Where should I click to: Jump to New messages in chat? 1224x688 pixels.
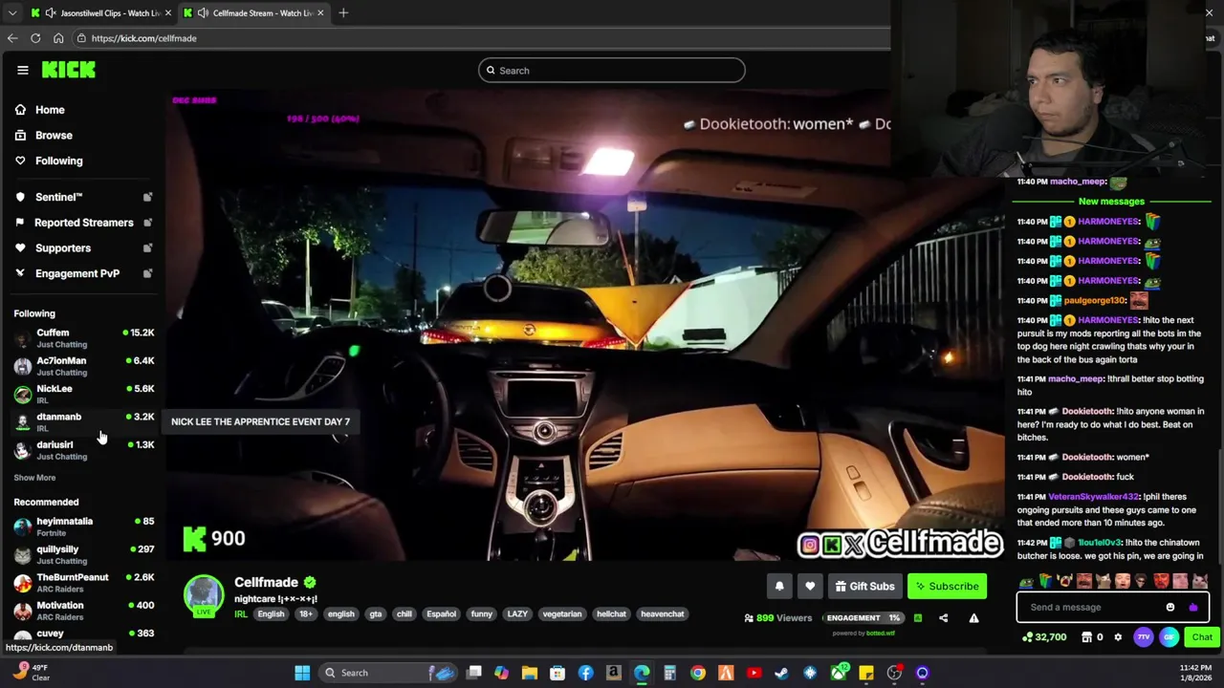coord(1111,202)
